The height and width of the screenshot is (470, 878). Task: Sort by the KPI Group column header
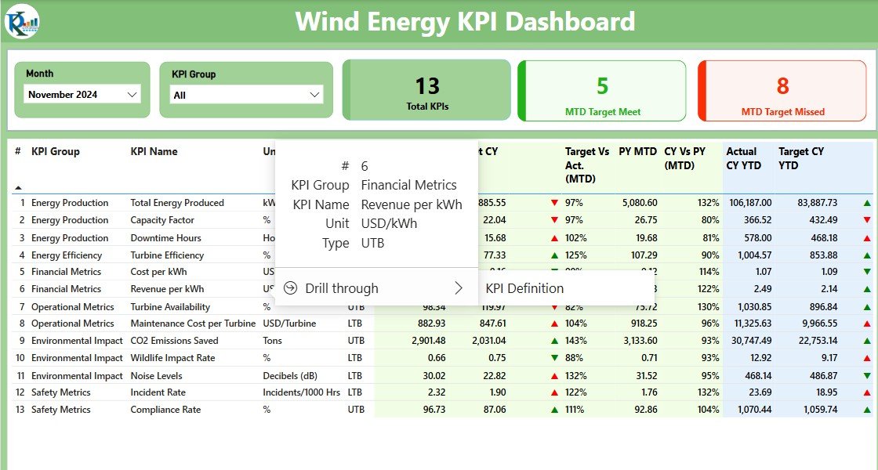pos(56,152)
